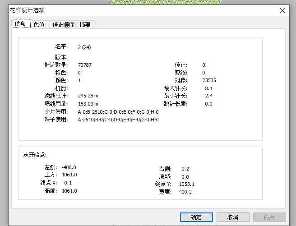Screen dimensions: 296x226
Task: Click the 确定 button
Action: tap(196, 217)
